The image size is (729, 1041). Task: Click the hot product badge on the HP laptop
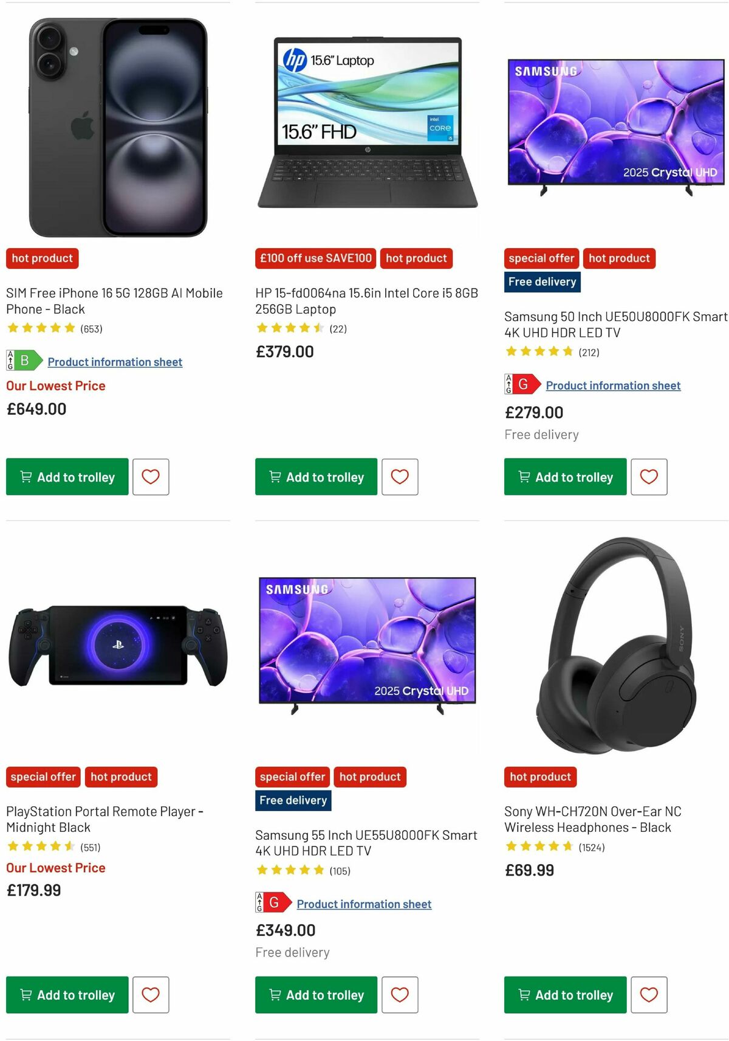coord(417,258)
